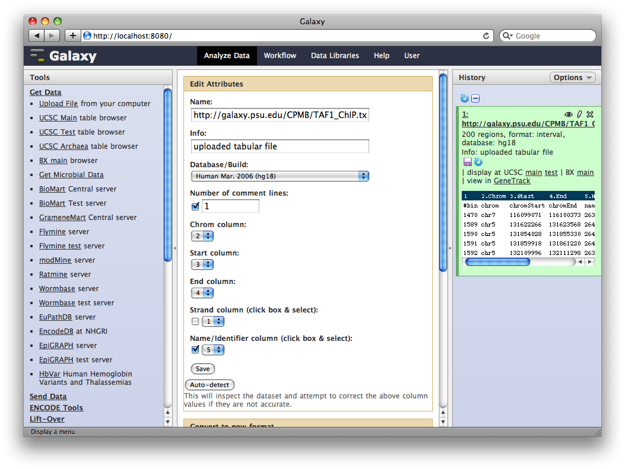Open the Help menu
This screenshot has width=625, height=469.
click(382, 56)
